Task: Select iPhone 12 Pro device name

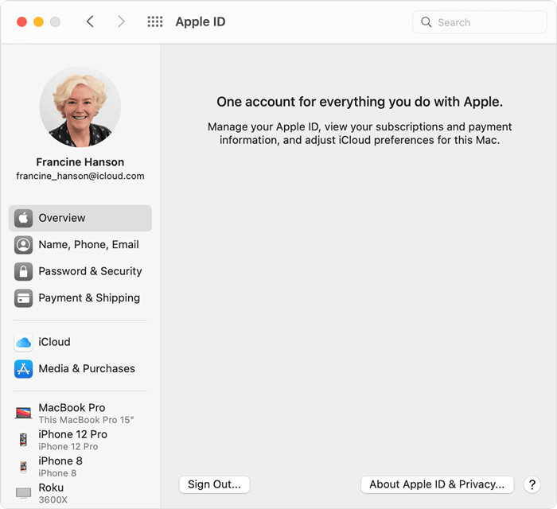Action: [73, 434]
